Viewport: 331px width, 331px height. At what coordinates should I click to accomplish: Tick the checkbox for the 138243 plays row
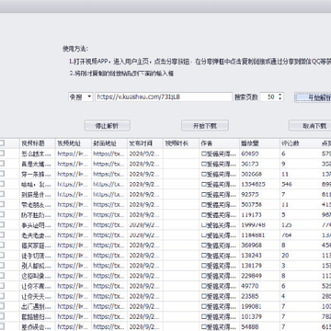coord(2,256)
